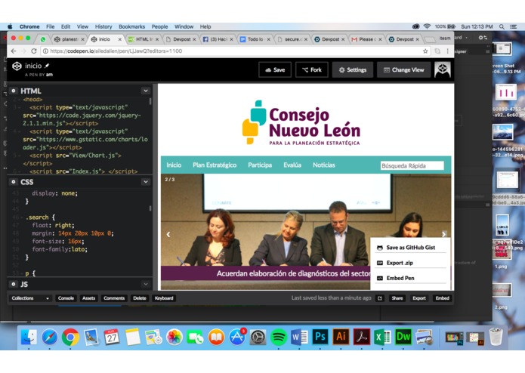The image size is (525, 373).
Task: Open the Assets panel
Action: (88, 298)
